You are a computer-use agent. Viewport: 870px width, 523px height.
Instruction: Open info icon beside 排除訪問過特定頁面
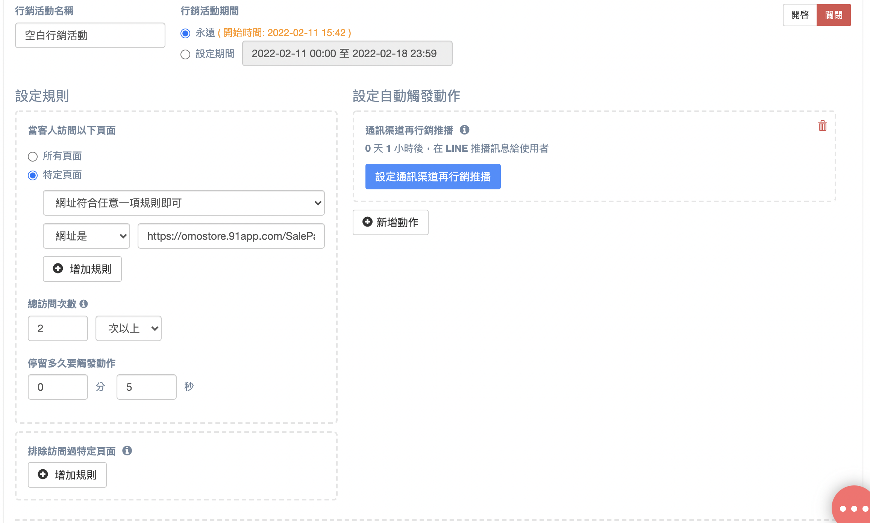click(x=127, y=450)
